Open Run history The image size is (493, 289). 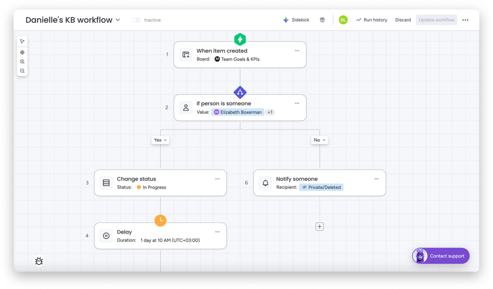(x=372, y=20)
